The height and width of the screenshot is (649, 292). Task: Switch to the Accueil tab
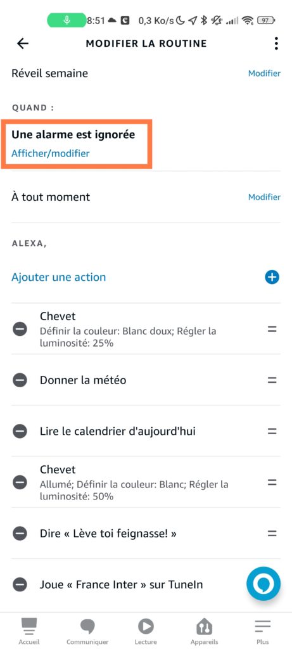(x=29, y=631)
